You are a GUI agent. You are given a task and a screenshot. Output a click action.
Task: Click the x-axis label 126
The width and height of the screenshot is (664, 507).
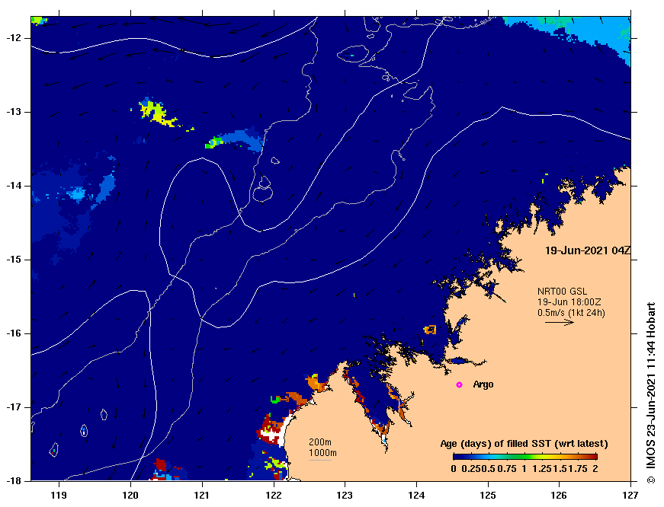coord(560,495)
